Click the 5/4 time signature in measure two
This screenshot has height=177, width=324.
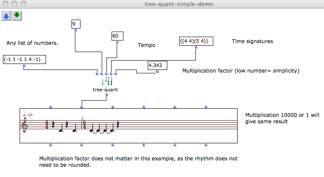(85, 125)
